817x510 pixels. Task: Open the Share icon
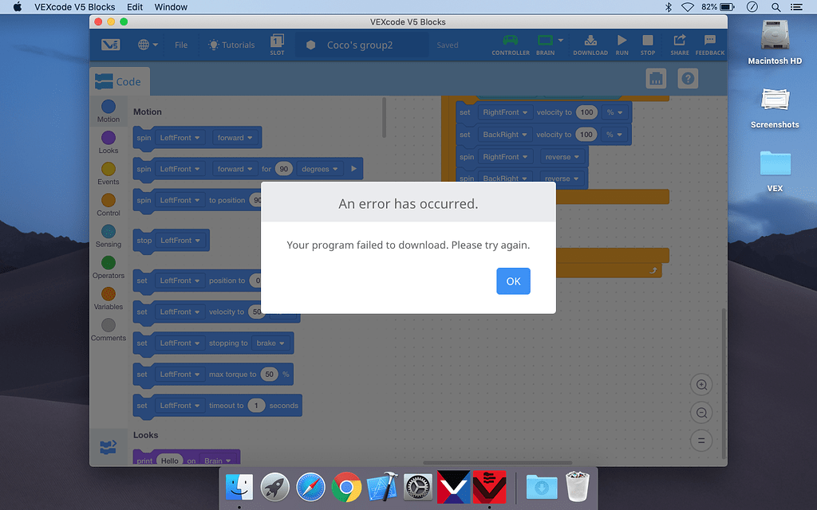pos(680,41)
